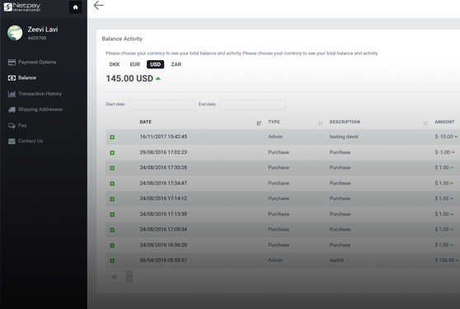460x309 pixels.
Task: Click the Payment Options card icon
Action: 12,62
